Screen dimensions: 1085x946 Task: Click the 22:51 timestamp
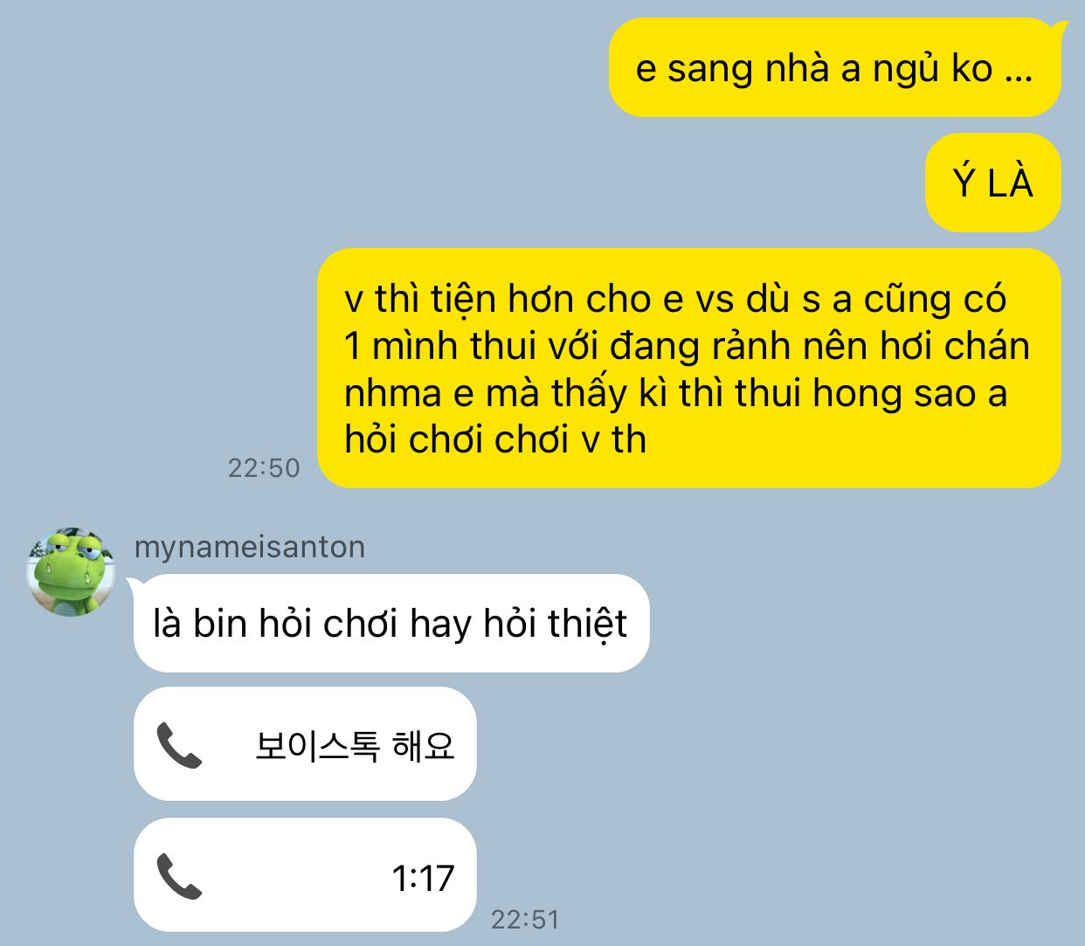525,919
